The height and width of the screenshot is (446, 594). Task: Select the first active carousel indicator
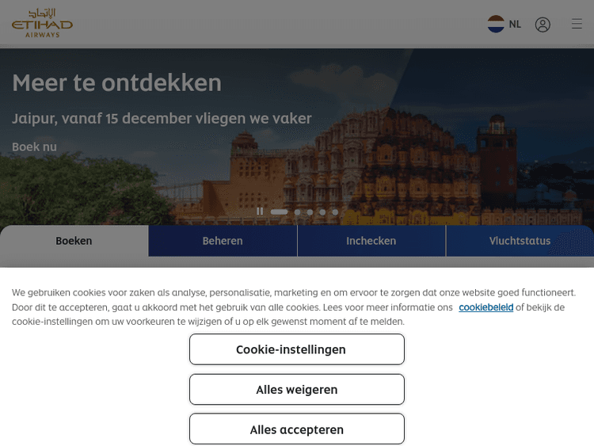click(x=279, y=212)
